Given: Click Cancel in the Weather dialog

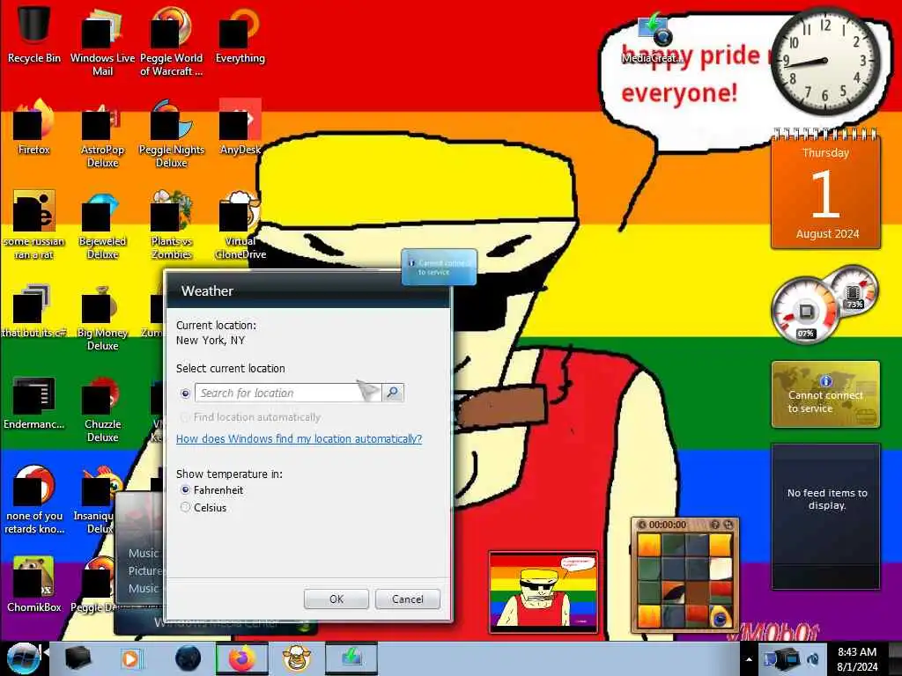Looking at the screenshot, I should (407, 599).
